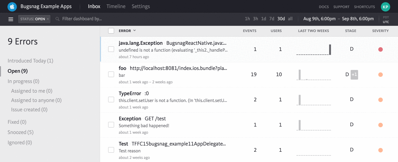Click the +1 stage badge on foo
The width and height of the screenshot is (398, 162).
[354, 75]
